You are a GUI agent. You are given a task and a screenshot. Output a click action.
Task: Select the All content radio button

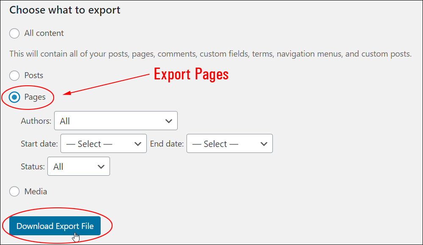(x=14, y=33)
